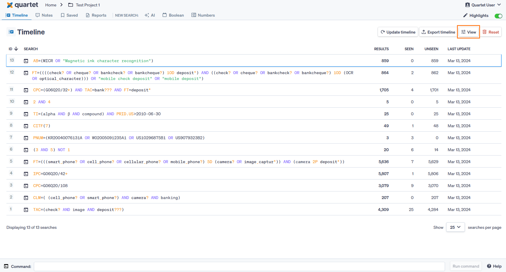Open the searches per page dropdown

455,227
